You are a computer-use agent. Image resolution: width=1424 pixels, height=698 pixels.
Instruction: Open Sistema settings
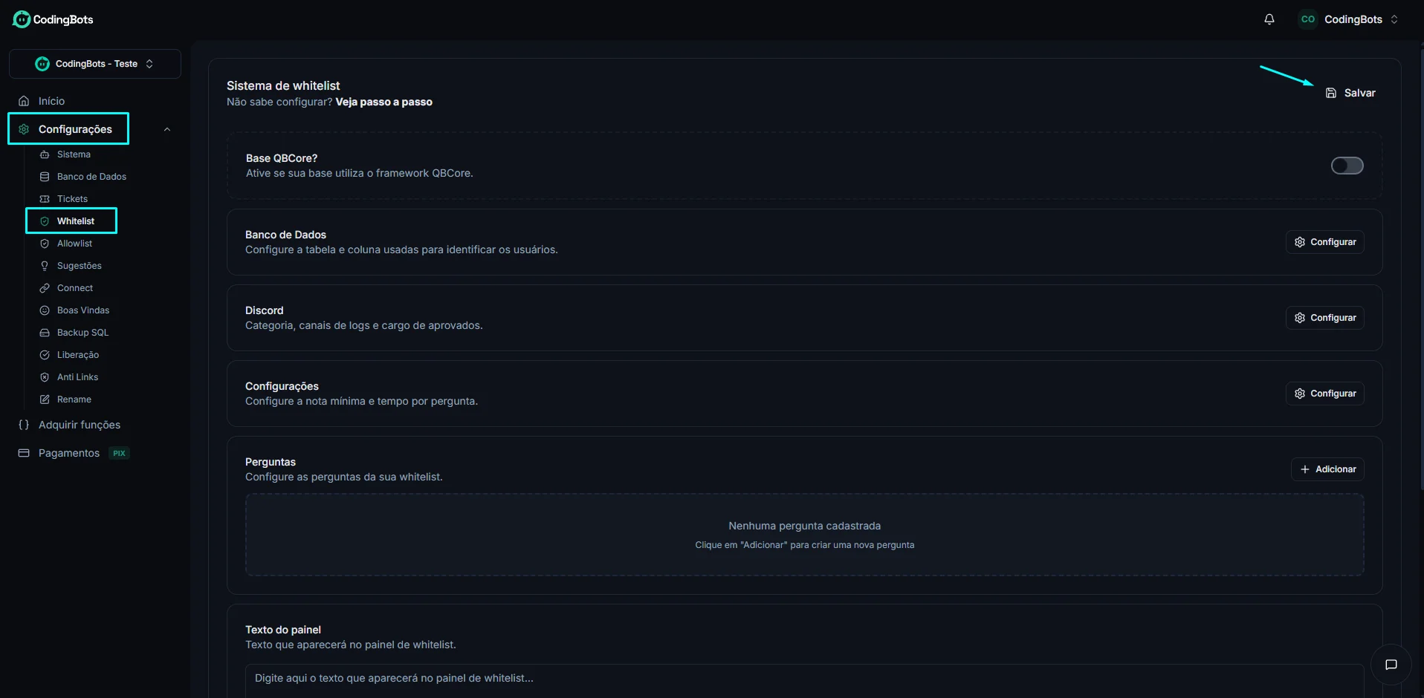[x=74, y=154]
